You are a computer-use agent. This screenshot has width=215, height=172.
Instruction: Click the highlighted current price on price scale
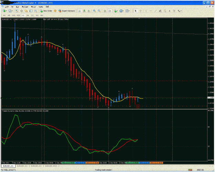211,98
